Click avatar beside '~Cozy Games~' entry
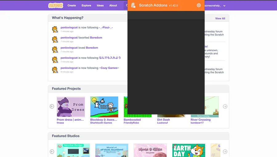Image resolution: width=277 pixels, height=157 pixels. [x=55, y=70]
